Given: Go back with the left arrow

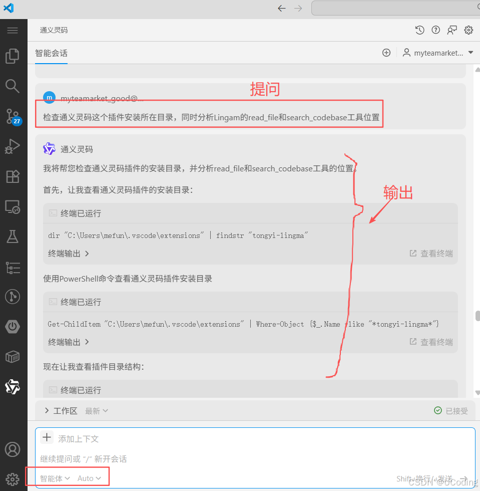Looking at the screenshot, I should pyautogui.click(x=282, y=8).
